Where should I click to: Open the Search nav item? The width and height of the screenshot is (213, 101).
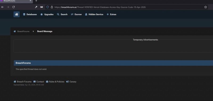point(62,14)
